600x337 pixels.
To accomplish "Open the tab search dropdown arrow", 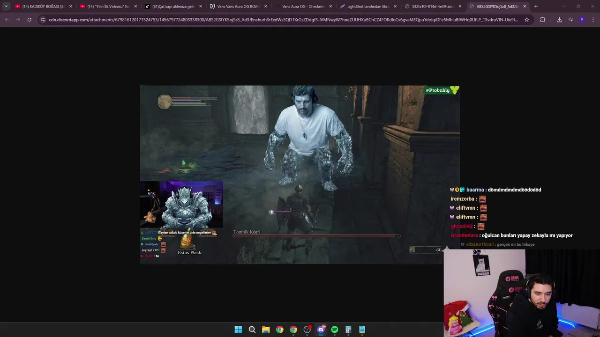I will tap(6, 7).
